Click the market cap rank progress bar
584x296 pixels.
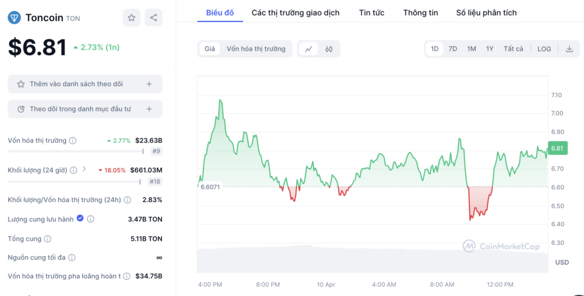point(76,151)
